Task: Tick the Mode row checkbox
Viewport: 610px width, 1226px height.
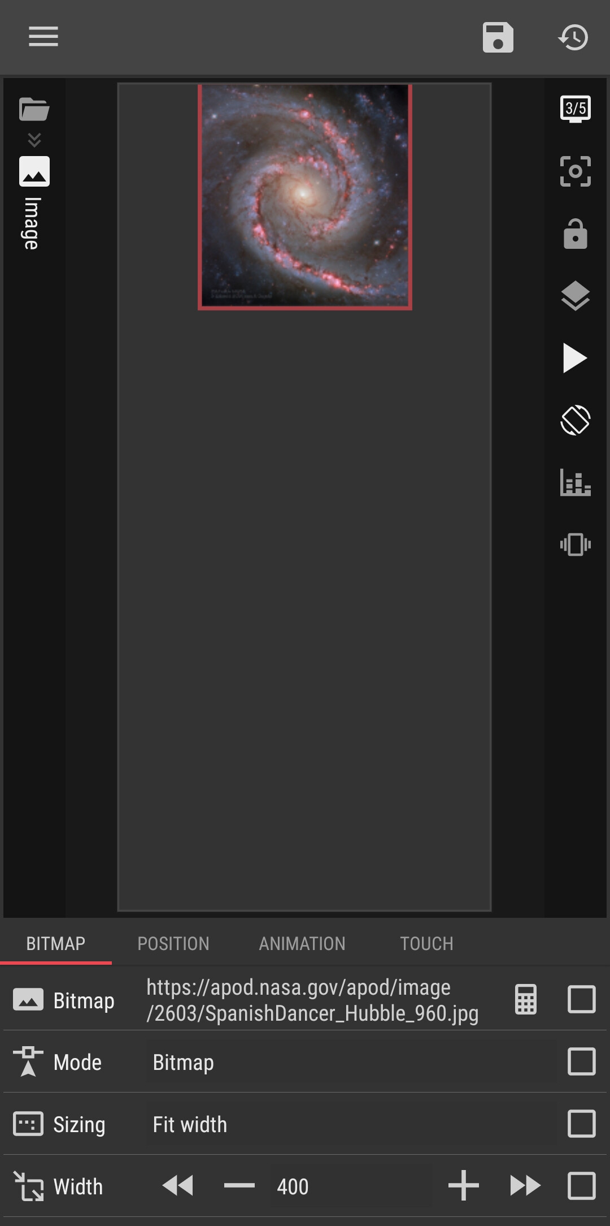Action: (581, 1061)
